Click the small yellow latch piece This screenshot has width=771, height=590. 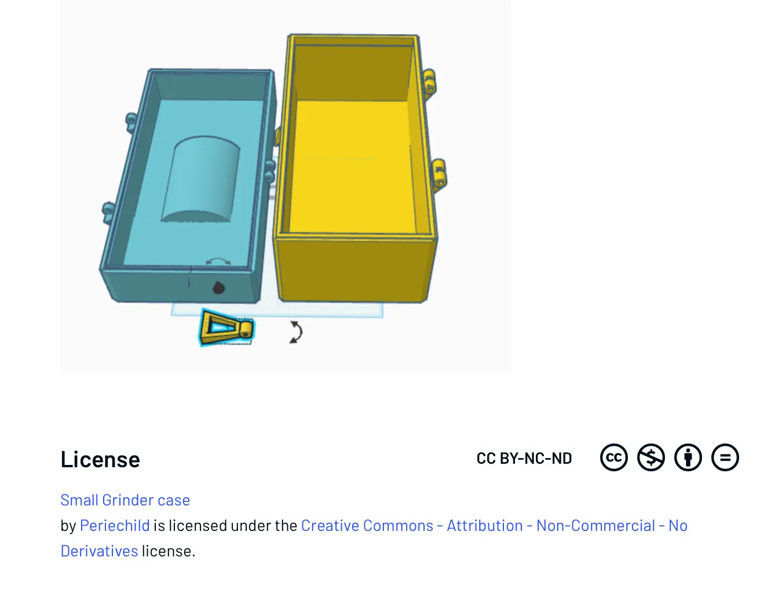pos(226,328)
